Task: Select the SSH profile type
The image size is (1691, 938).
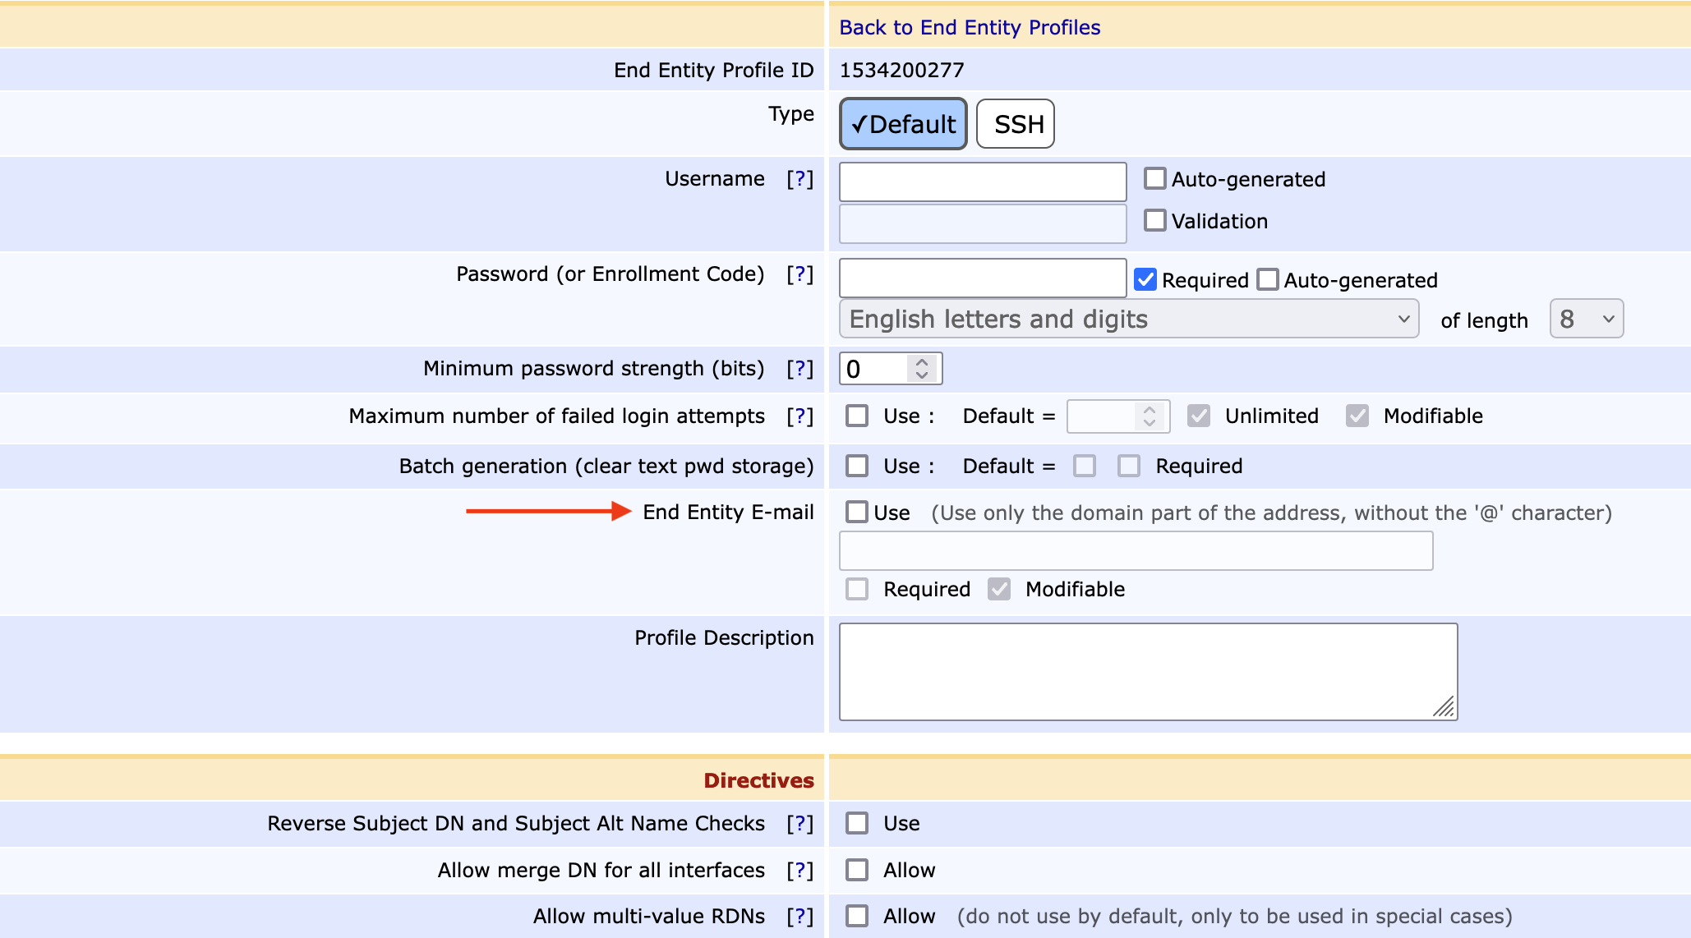Action: click(x=1016, y=124)
